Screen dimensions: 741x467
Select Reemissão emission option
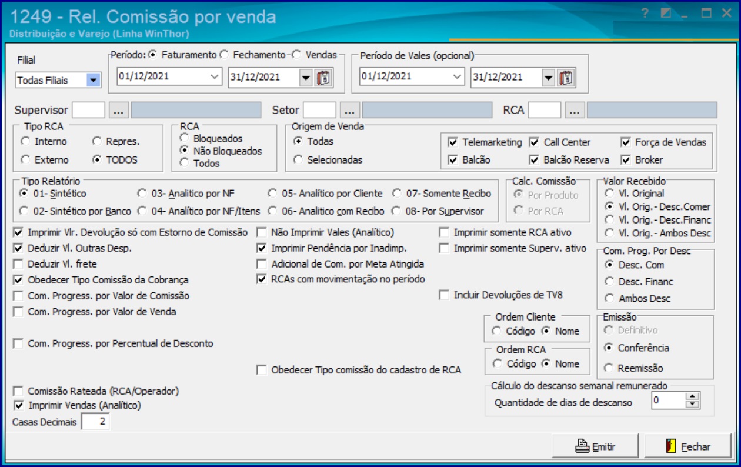[x=633, y=368]
